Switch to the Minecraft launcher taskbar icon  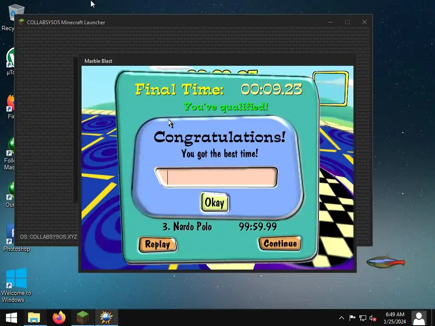pos(83,318)
